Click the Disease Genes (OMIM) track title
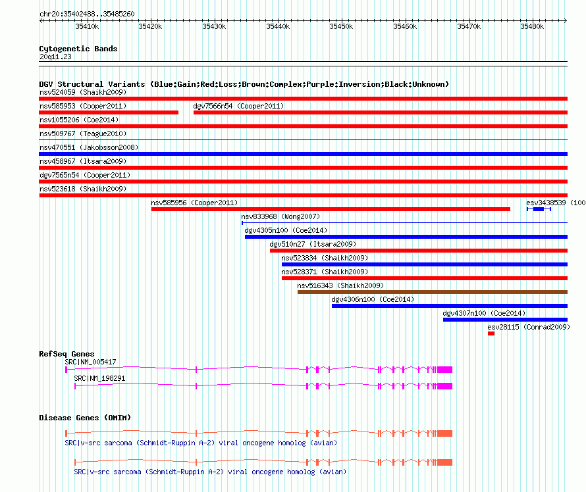 click(85, 417)
